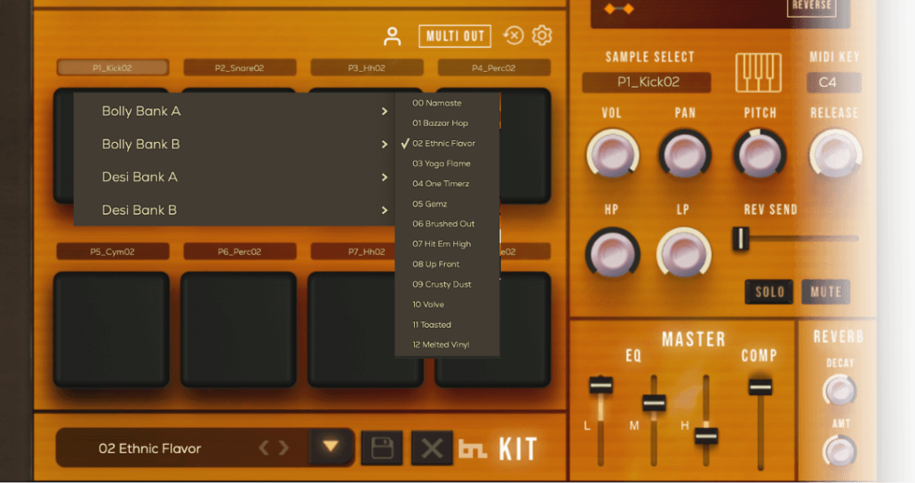Click the circular reset icon beside MULTI OUT

[513, 36]
